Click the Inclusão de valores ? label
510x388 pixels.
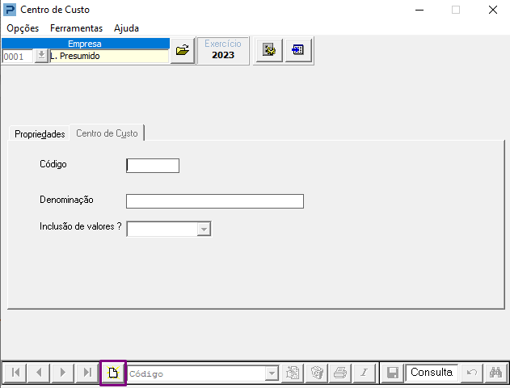coord(80,226)
